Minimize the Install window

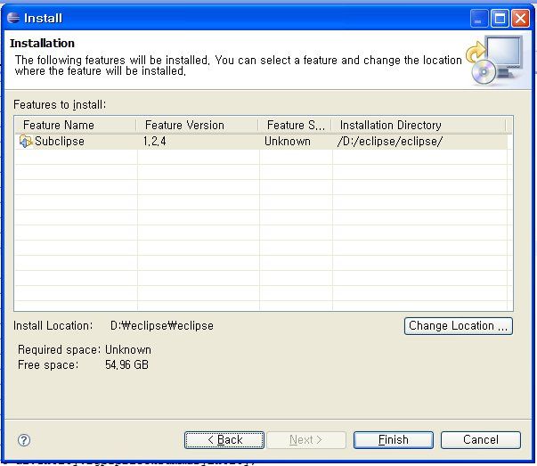pos(479,18)
